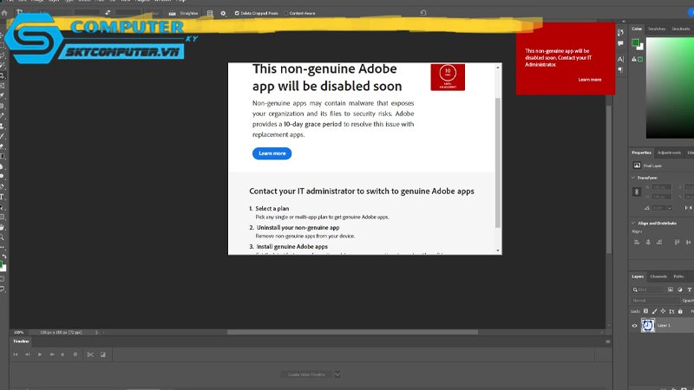Click Timeline settings gear icon
694x390 pixels.
(75, 354)
